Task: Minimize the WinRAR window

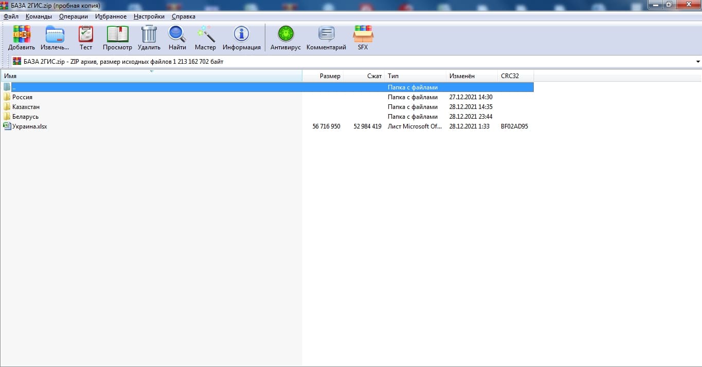Action: pos(655,4)
